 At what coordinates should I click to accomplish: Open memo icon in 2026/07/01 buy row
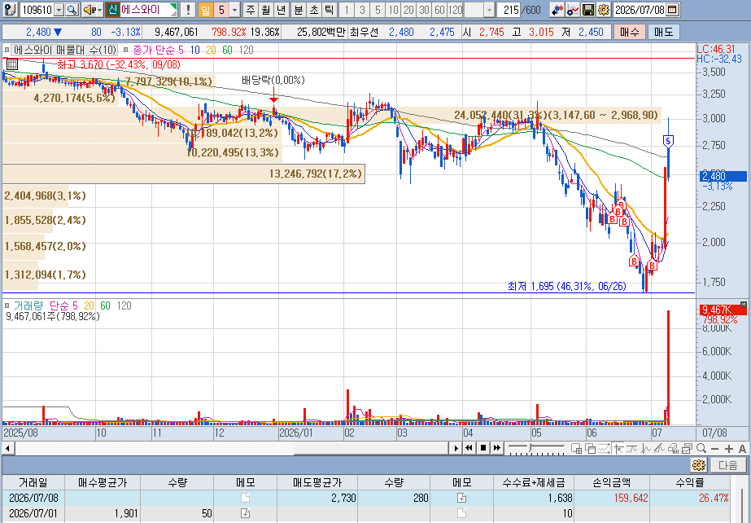tap(245, 513)
